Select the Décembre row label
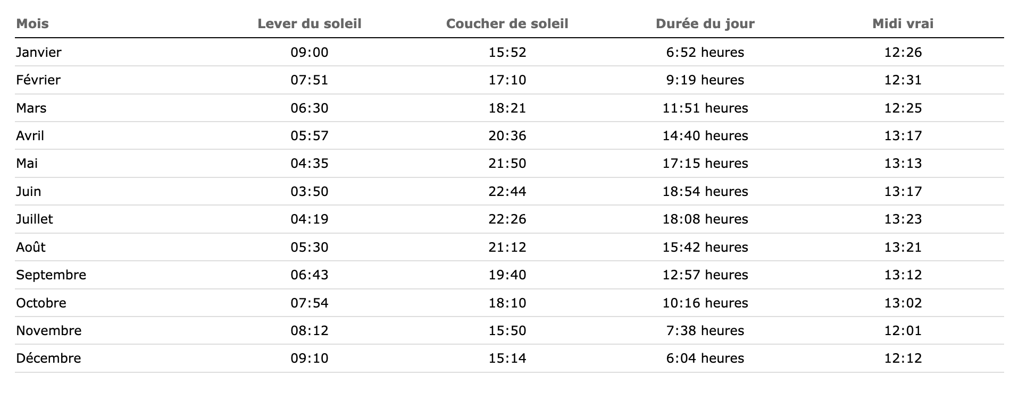 point(48,358)
